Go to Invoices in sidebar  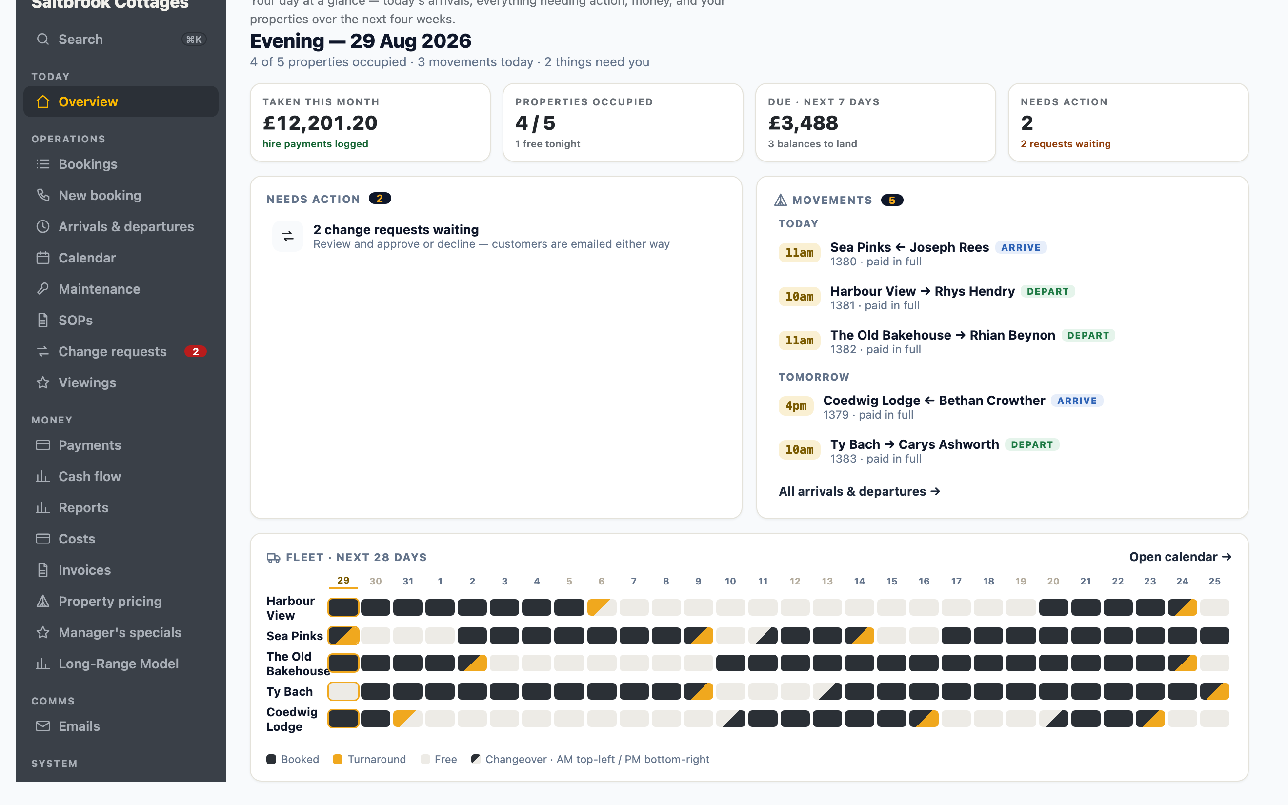pos(121,570)
